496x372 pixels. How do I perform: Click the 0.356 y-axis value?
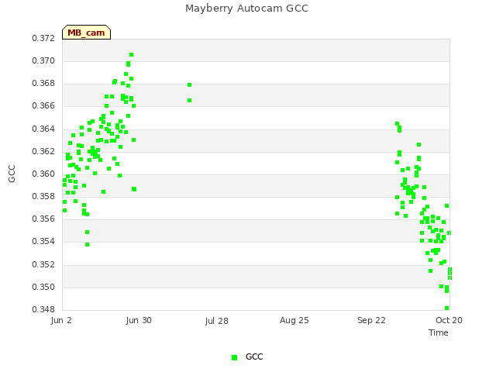(43, 219)
